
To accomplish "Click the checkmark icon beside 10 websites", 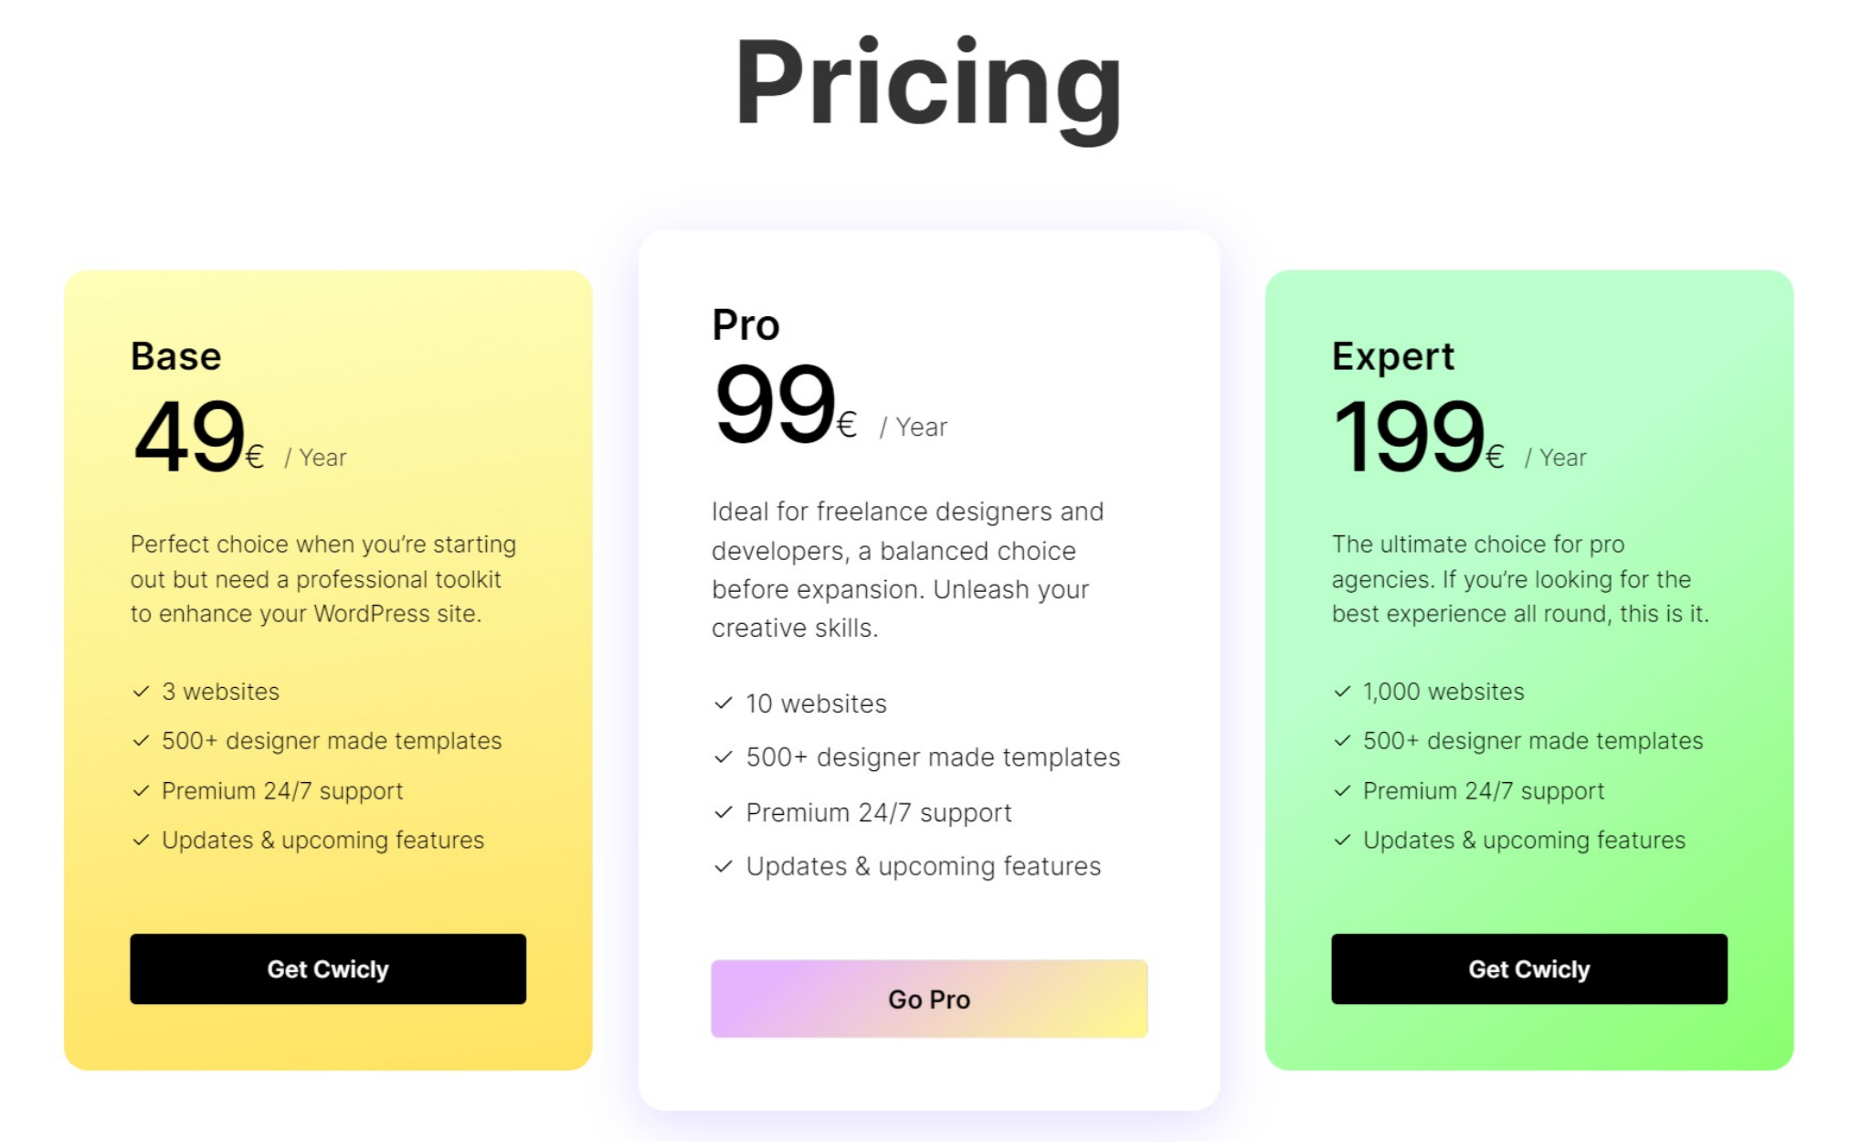I will pos(724,703).
